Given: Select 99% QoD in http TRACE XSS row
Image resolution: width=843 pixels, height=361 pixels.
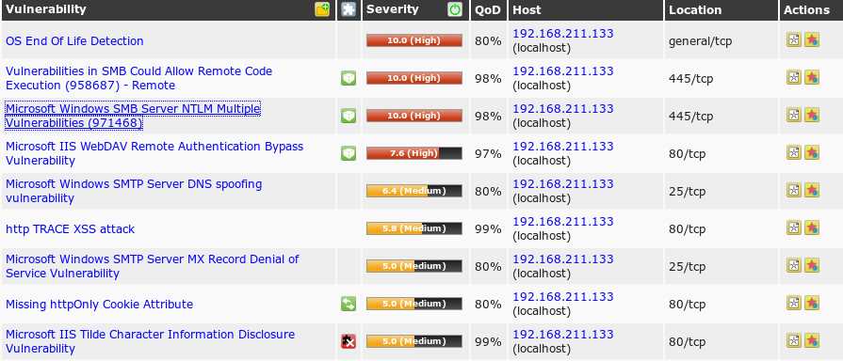Looking at the screenshot, I should click(488, 229).
